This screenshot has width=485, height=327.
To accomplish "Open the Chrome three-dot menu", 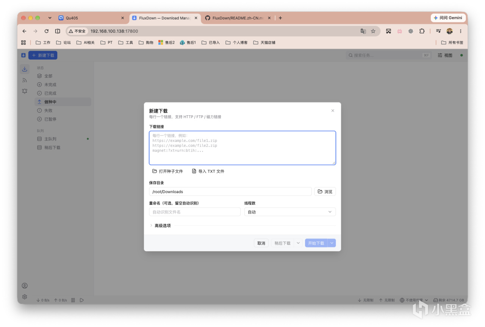I will (x=461, y=31).
